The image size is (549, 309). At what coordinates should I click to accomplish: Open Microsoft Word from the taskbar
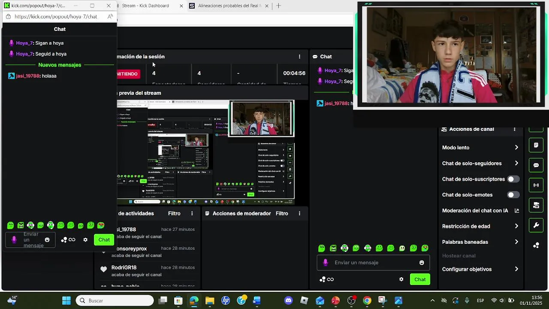(257, 300)
